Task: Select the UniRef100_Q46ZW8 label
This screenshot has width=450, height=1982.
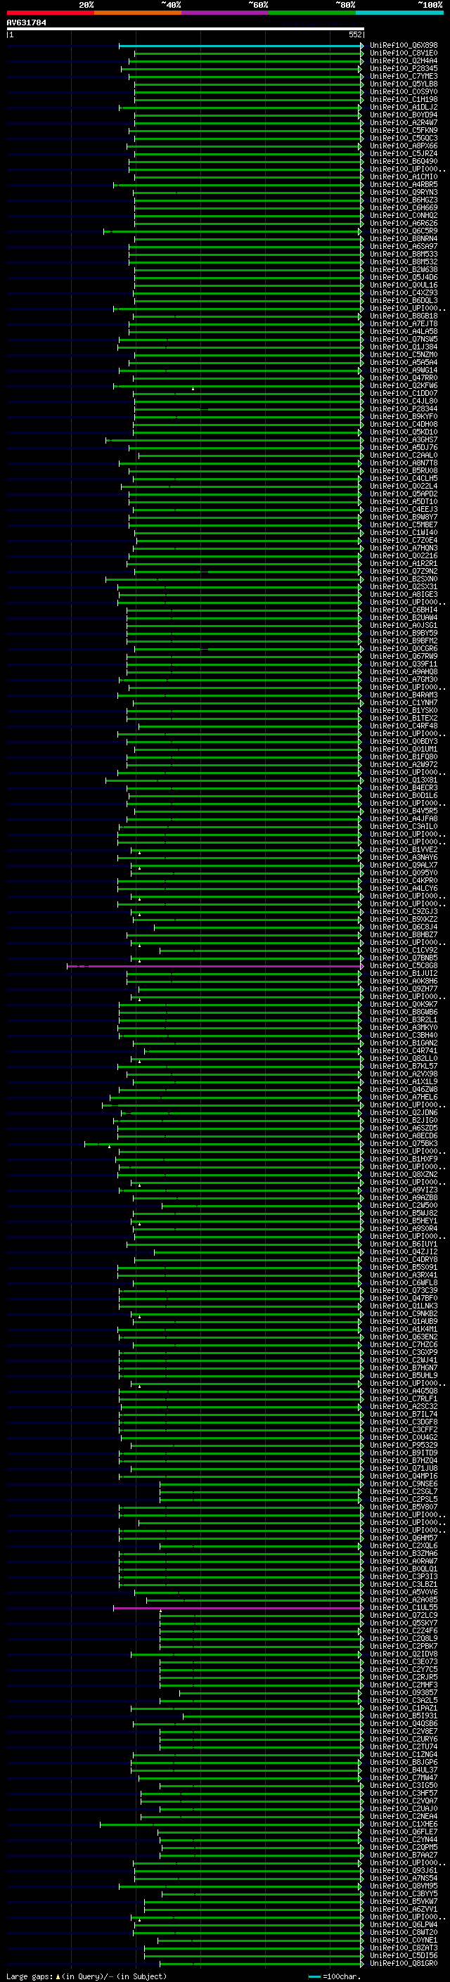Action: [x=404, y=1090]
